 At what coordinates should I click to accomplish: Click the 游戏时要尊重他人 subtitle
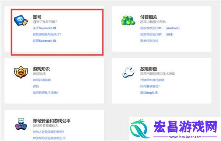45,126
